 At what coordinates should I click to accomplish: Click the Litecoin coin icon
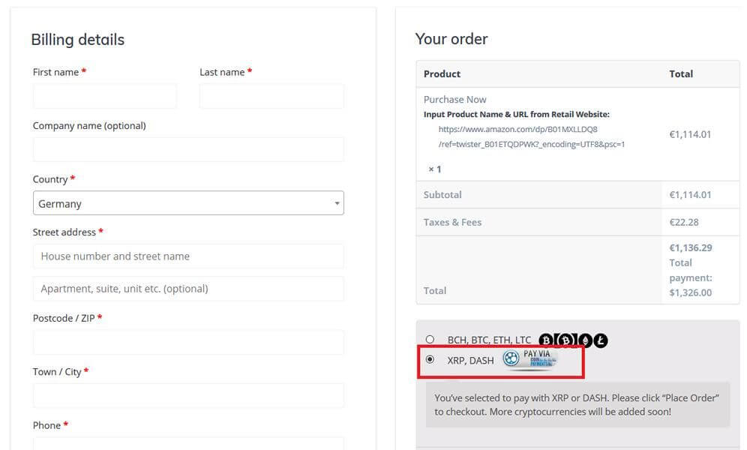(x=601, y=341)
